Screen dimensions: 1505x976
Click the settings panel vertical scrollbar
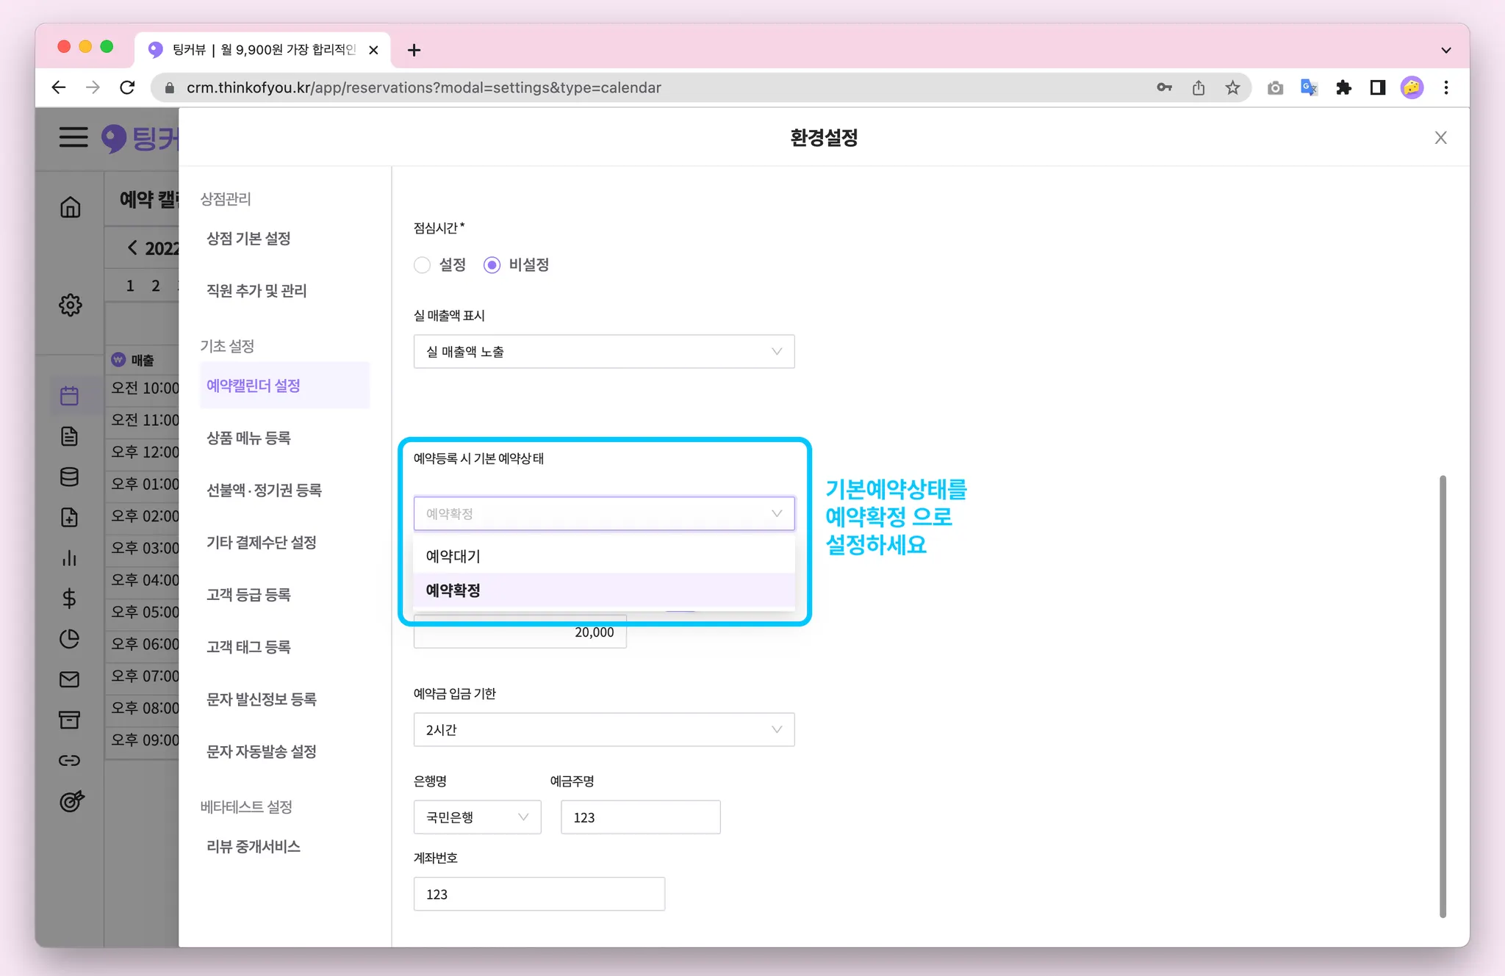[x=1443, y=695]
